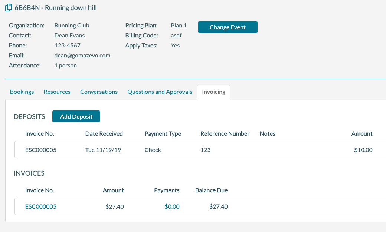
Task: Select the Invoicing tab
Action: [213, 91]
